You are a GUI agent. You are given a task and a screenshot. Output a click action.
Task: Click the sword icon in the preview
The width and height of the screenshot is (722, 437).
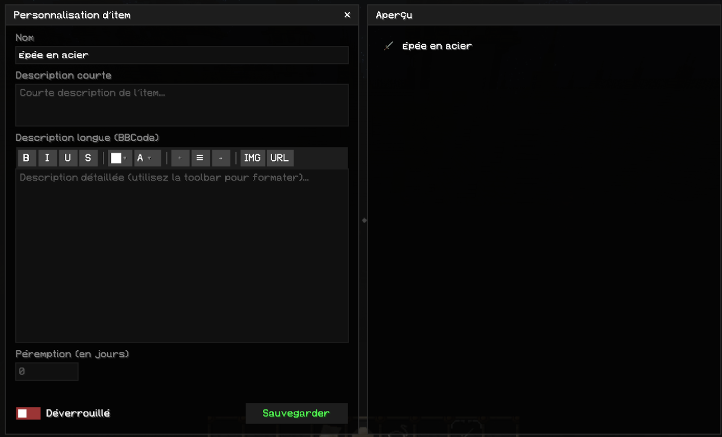coord(388,46)
